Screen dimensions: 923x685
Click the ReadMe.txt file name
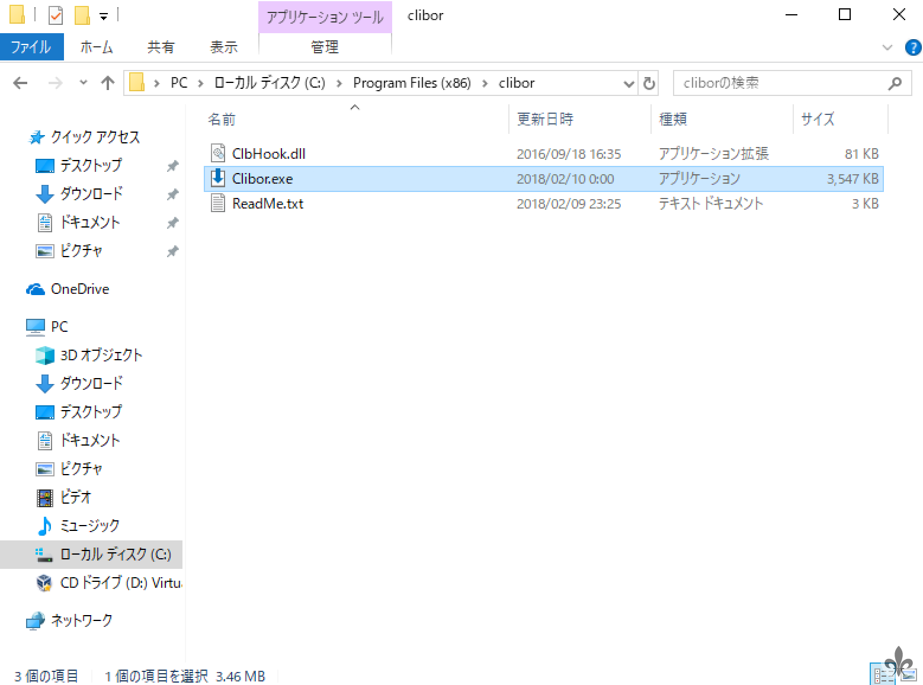click(268, 204)
